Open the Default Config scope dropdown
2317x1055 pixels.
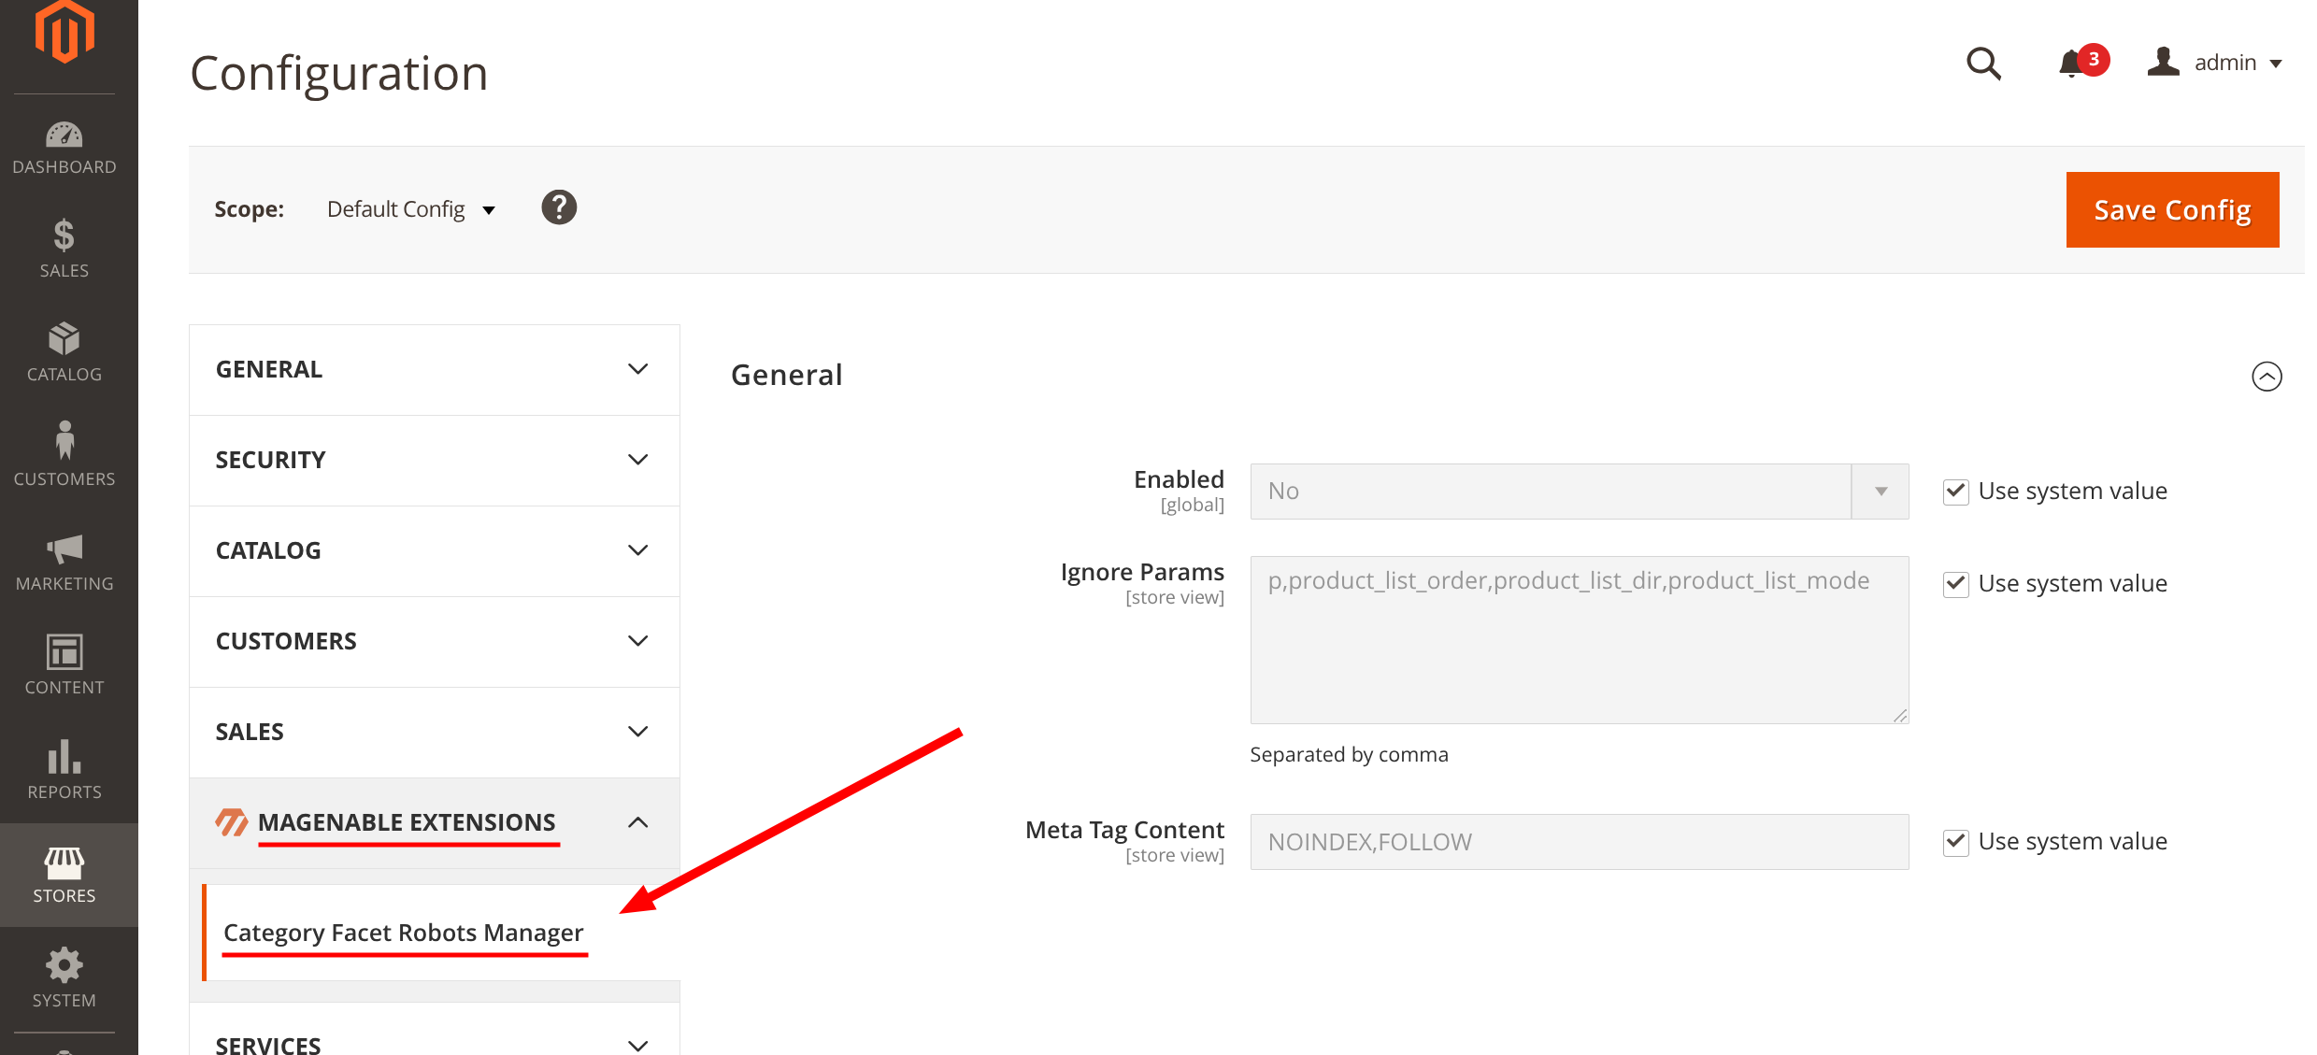click(410, 209)
